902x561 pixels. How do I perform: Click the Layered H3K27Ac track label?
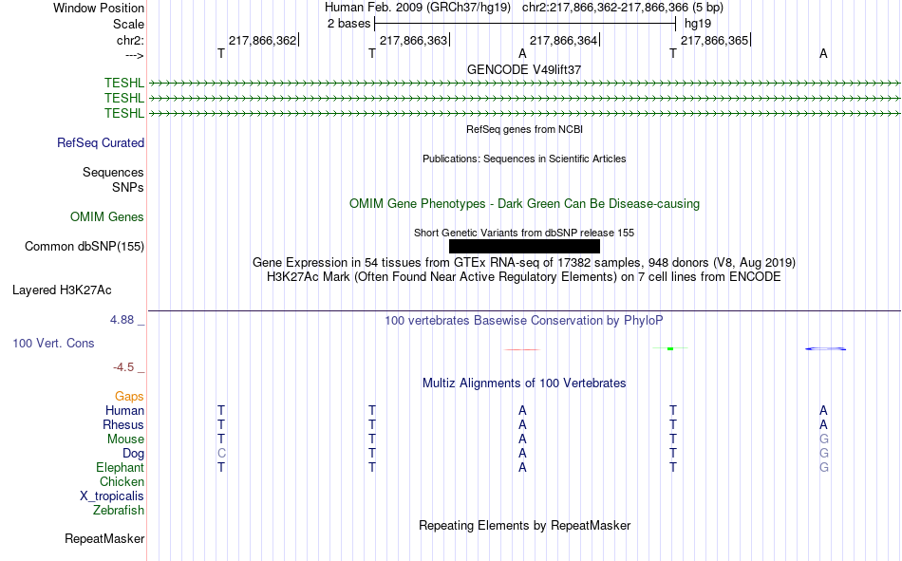[62, 290]
